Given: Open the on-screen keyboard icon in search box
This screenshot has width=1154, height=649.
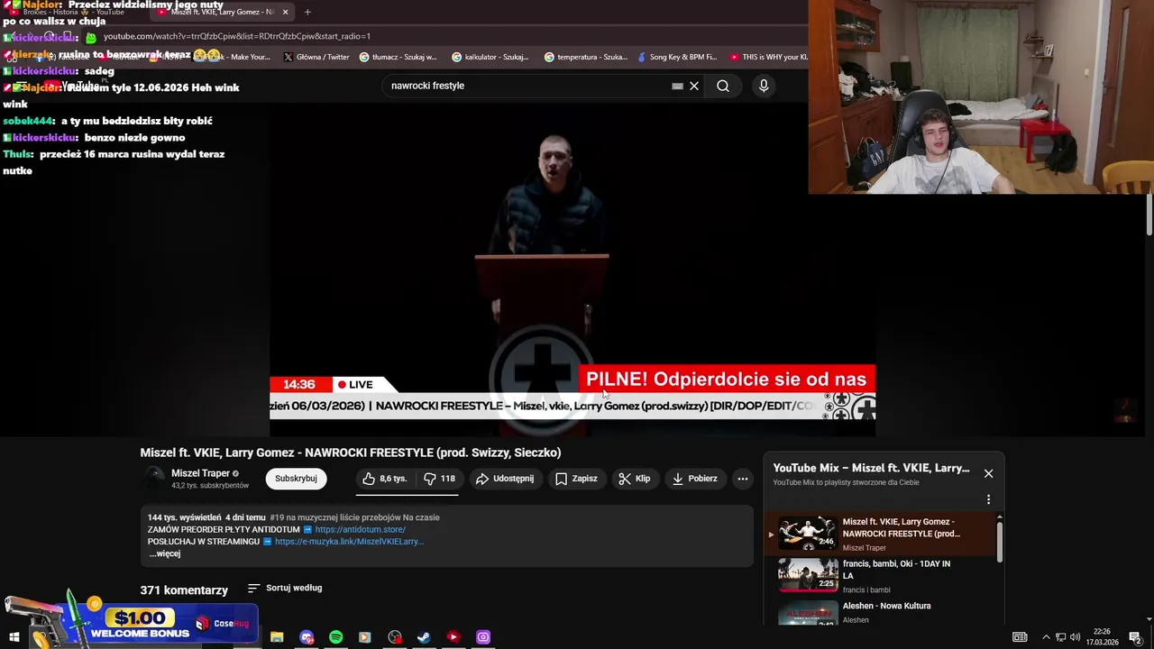Looking at the screenshot, I should pyautogui.click(x=677, y=86).
